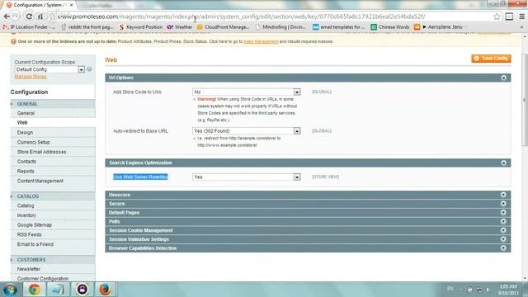This screenshot has height=297, width=528.
Task: Open the Chinese Words bookmark
Action: (390, 27)
